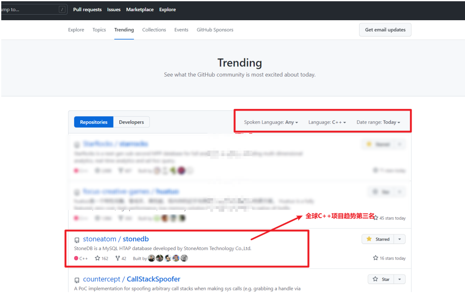Expand the dropdown next to Star for CallStackSpoofer
This screenshot has width=465, height=293.
click(400, 279)
